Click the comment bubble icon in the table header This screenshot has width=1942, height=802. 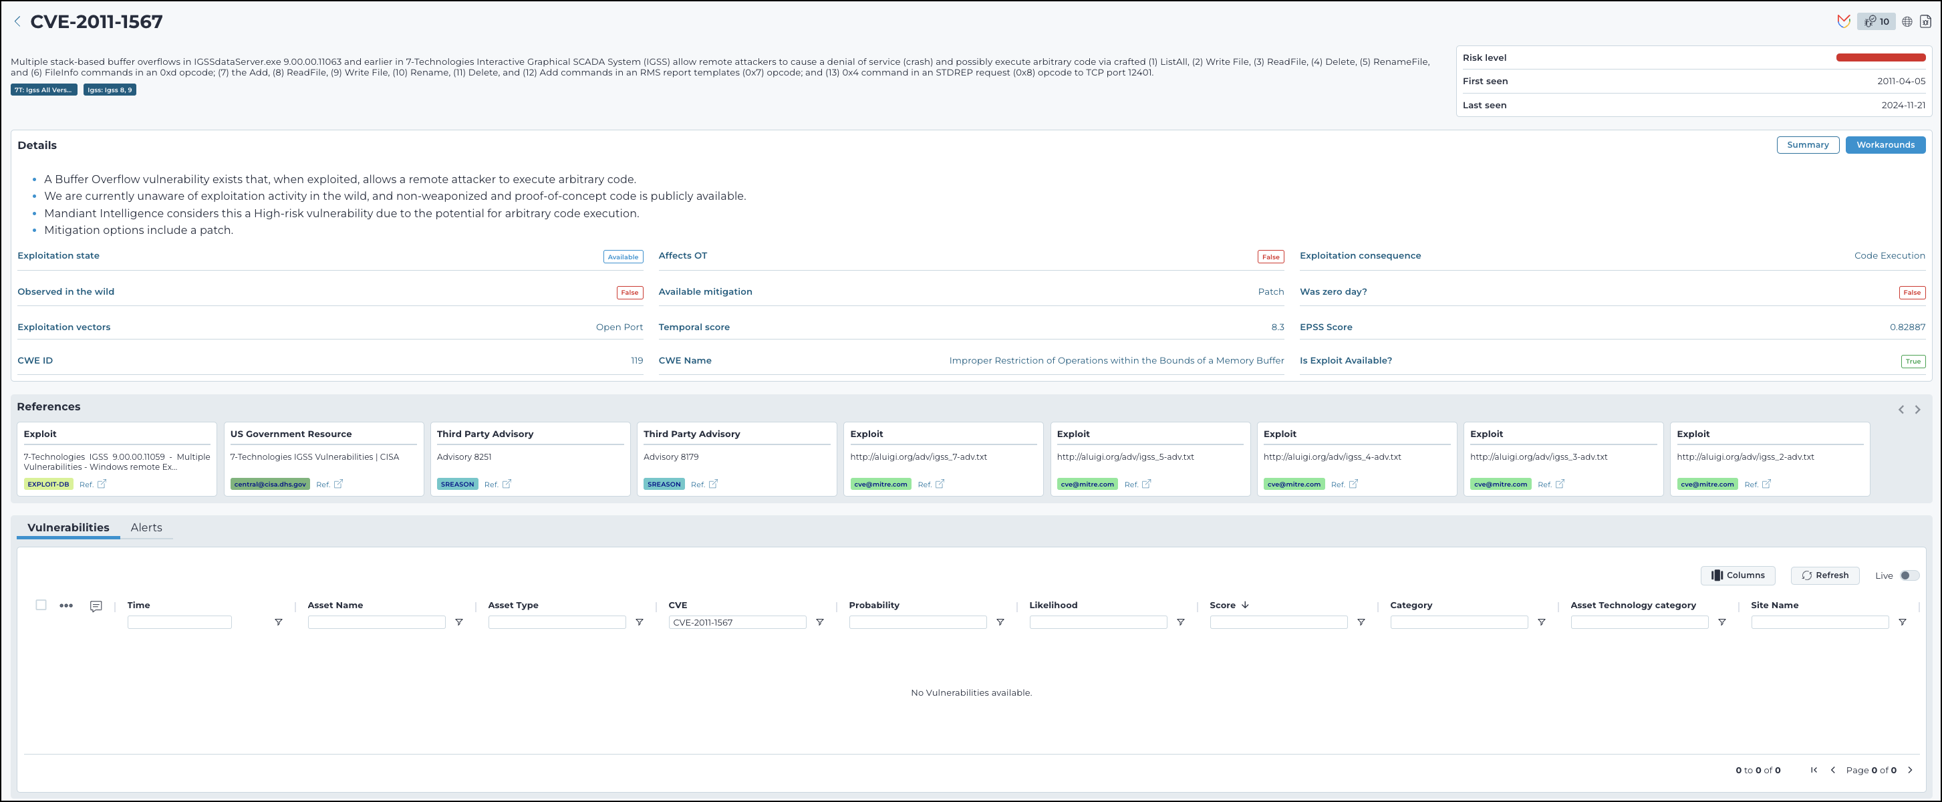(95, 606)
